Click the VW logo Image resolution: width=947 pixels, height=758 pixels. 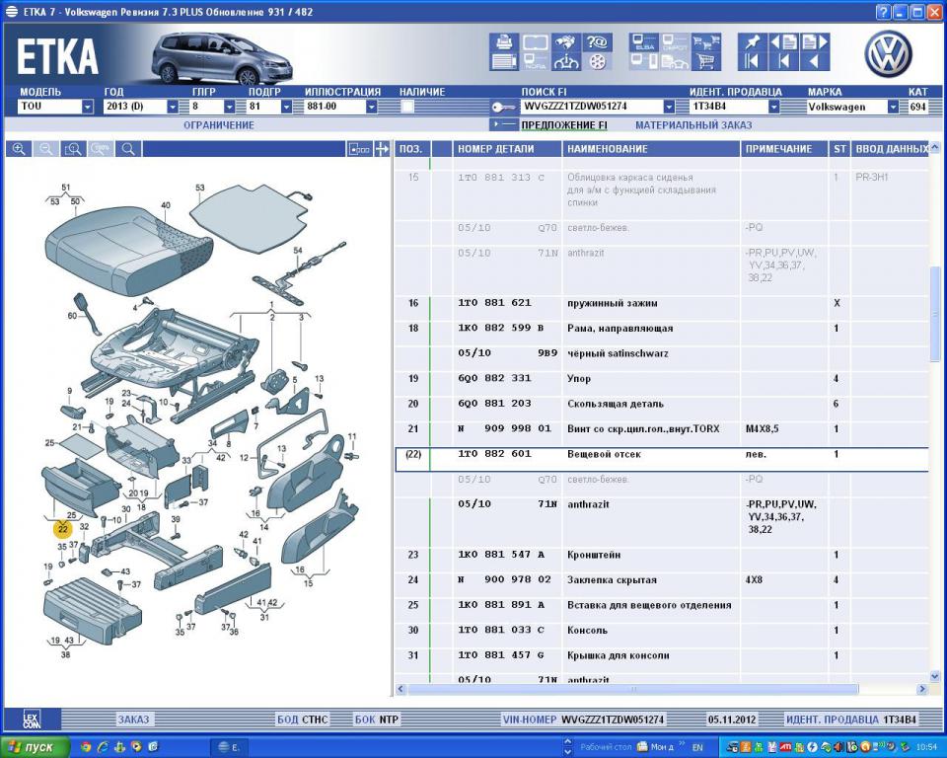(889, 54)
